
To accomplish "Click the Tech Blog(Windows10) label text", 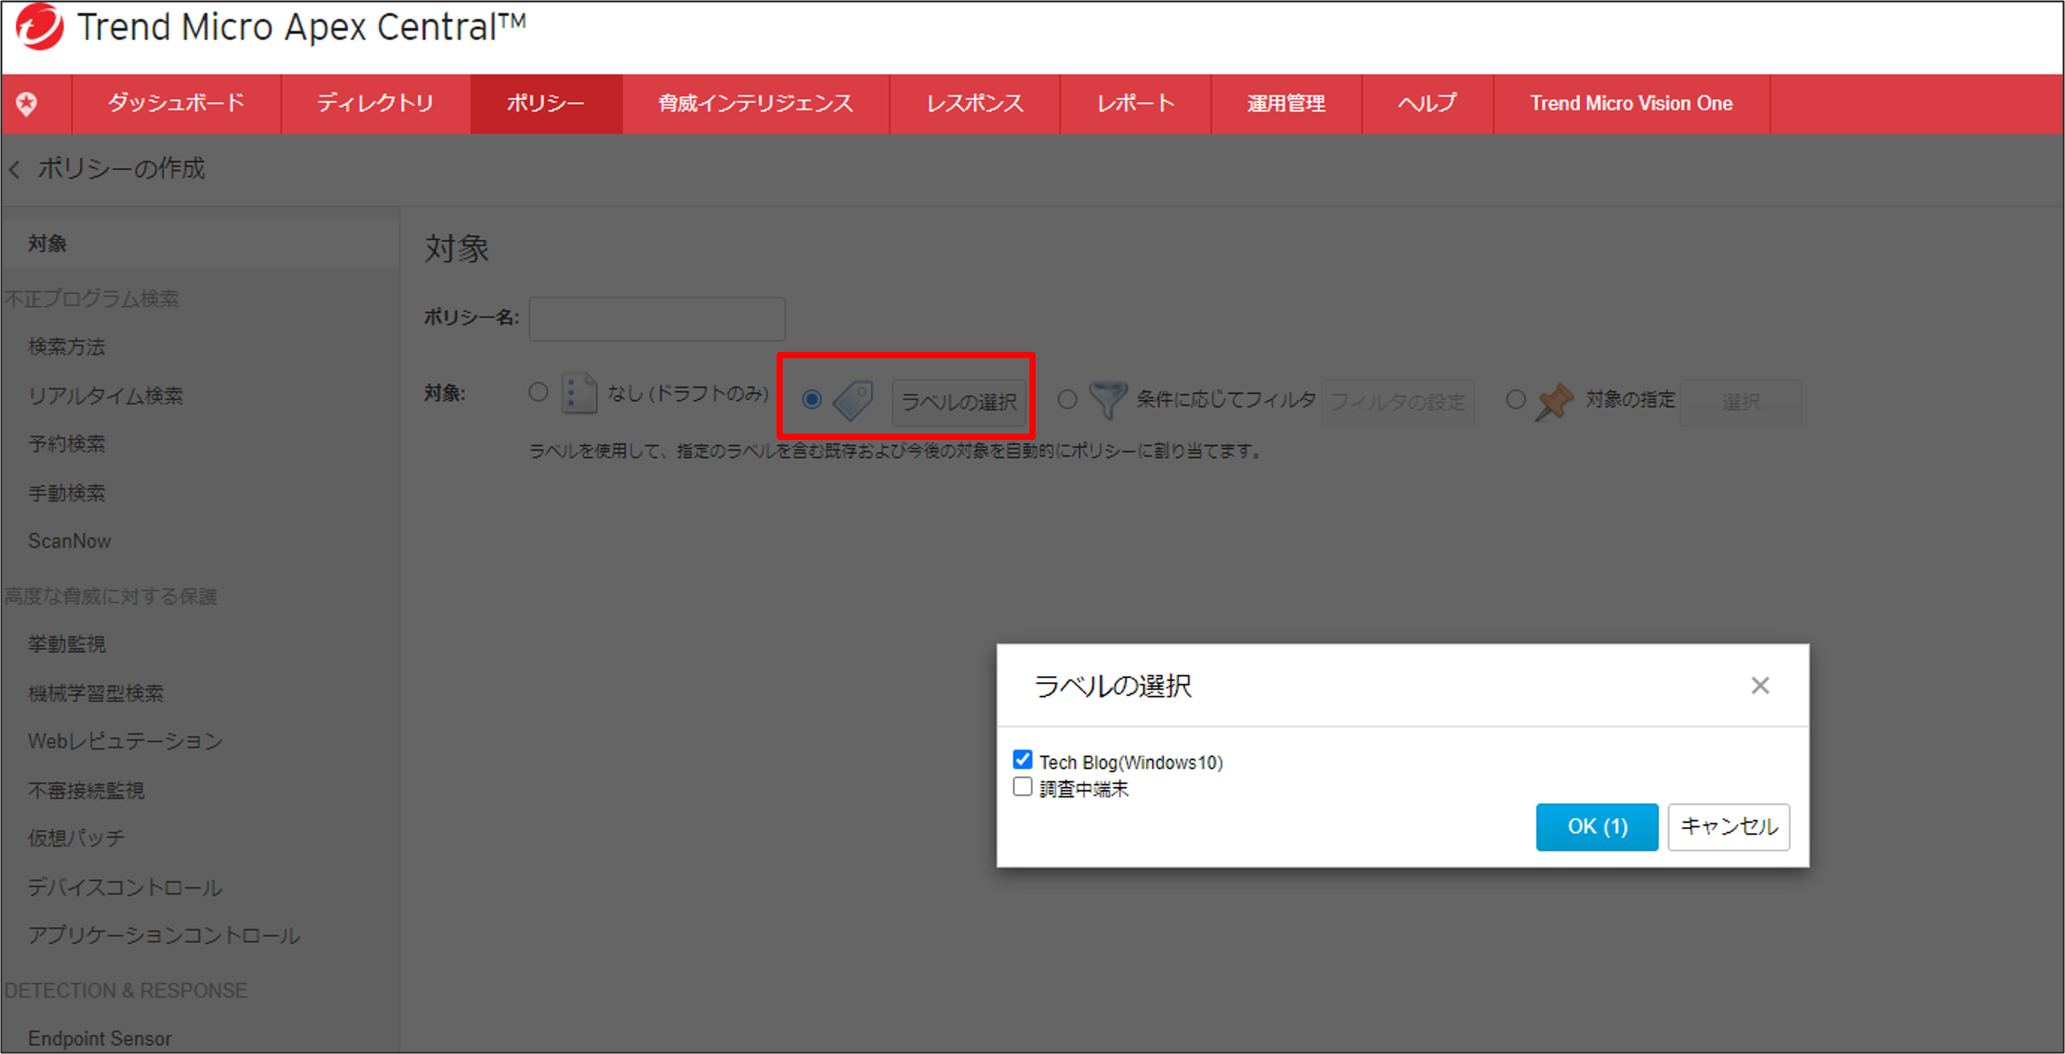I will (x=1131, y=762).
